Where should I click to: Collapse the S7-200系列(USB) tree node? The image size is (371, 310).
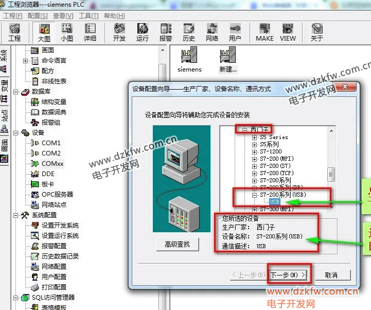coord(254,195)
